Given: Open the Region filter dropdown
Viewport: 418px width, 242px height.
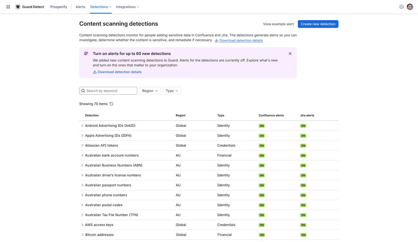Looking at the screenshot, I should point(150,91).
